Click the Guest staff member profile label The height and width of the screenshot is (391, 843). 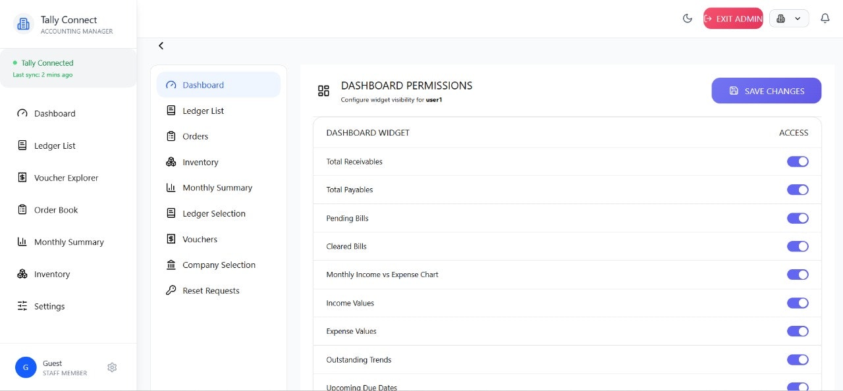click(x=65, y=368)
